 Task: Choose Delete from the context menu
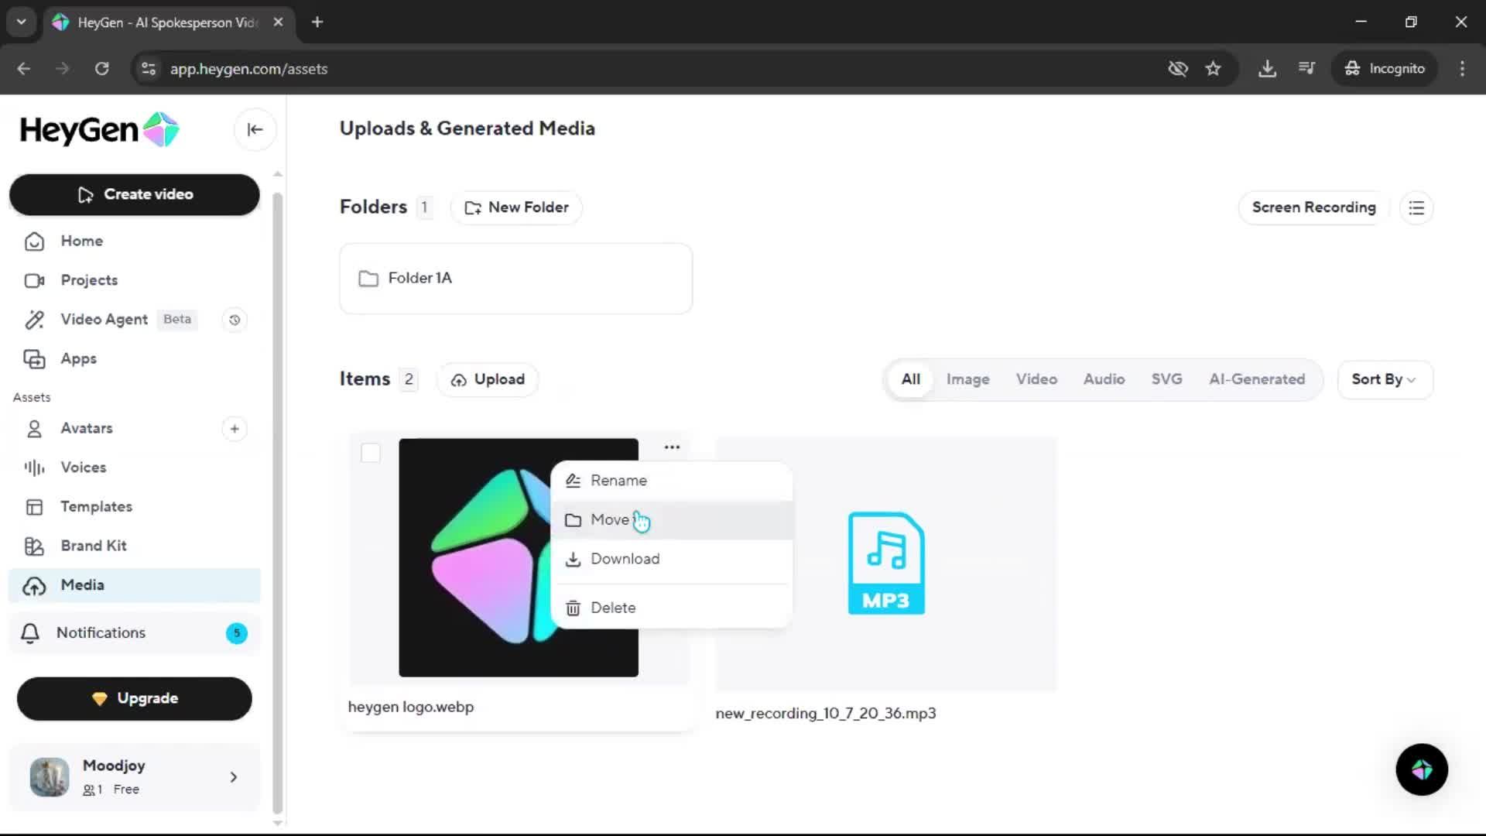click(612, 608)
